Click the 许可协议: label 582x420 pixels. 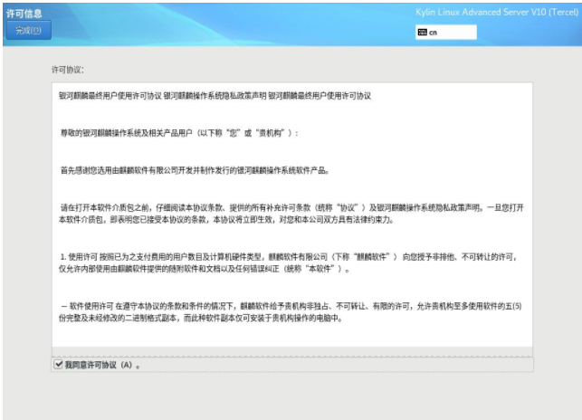click(x=68, y=70)
